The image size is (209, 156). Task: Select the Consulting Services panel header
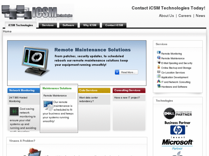[129, 90]
